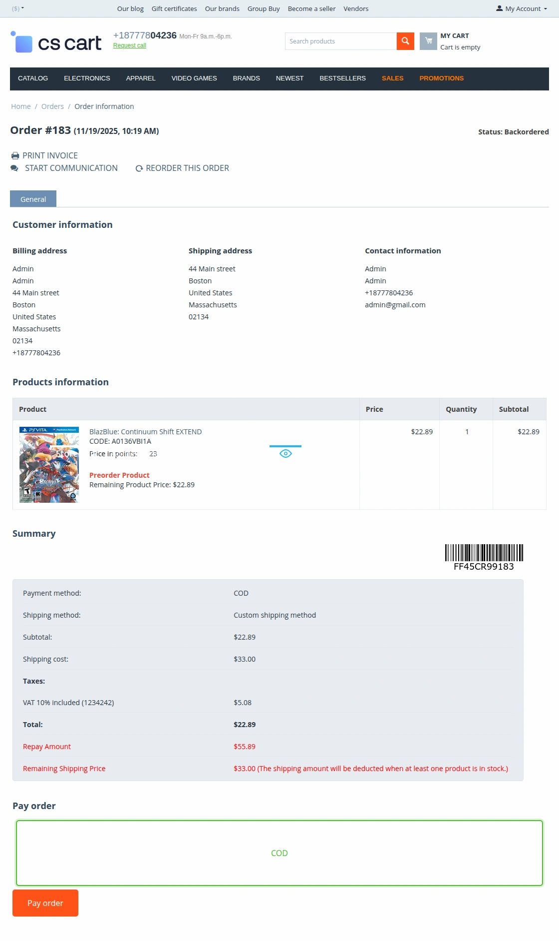Click the printer icon for Print Invoice
Screen dimensions: 559x941
click(x=15, y=156)
